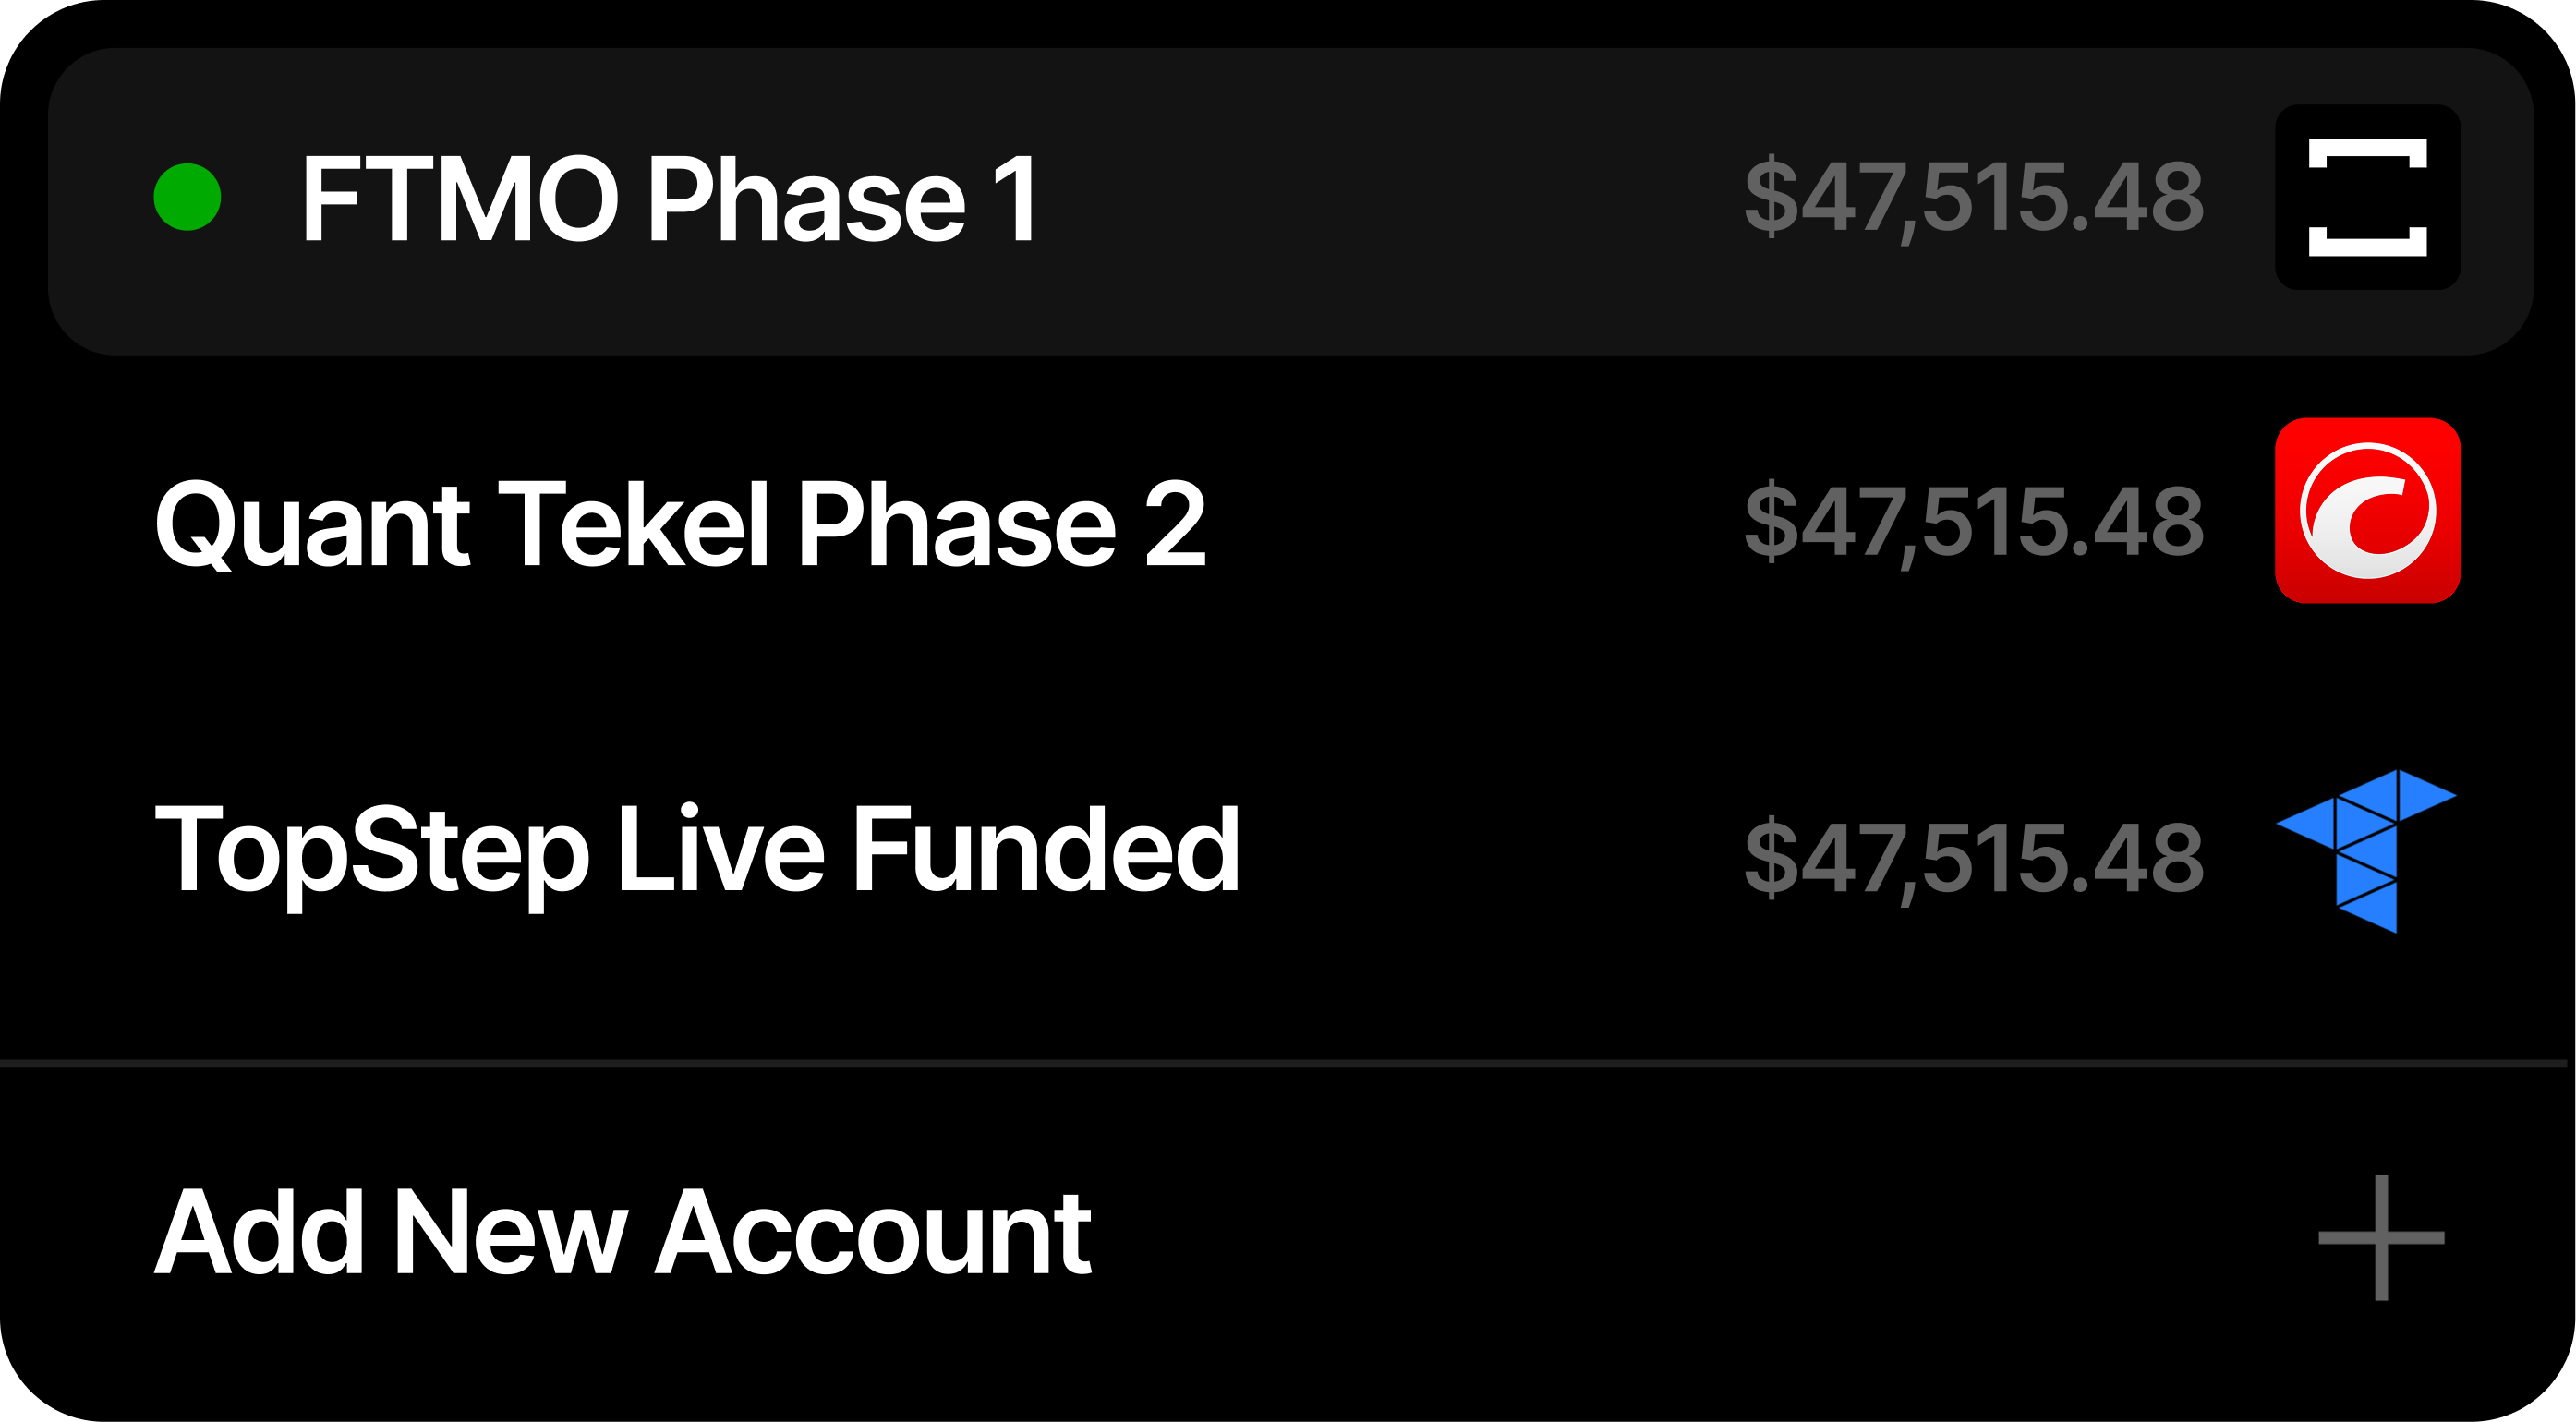Click the word FTMO in first row
This screenshot has width=2576, height=1422.
pos(460,199)
